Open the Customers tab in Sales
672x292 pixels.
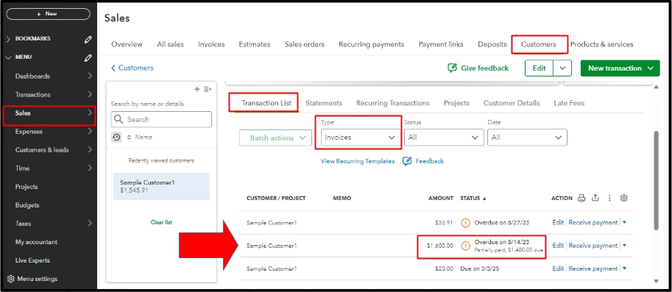(539, 44)
